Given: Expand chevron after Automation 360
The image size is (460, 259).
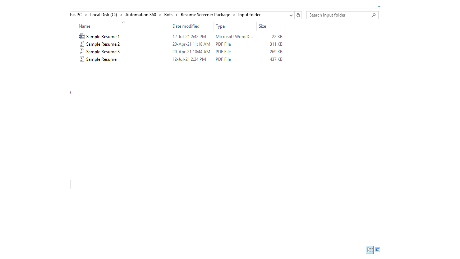Looking at the screenshot, I should point(160,15).
